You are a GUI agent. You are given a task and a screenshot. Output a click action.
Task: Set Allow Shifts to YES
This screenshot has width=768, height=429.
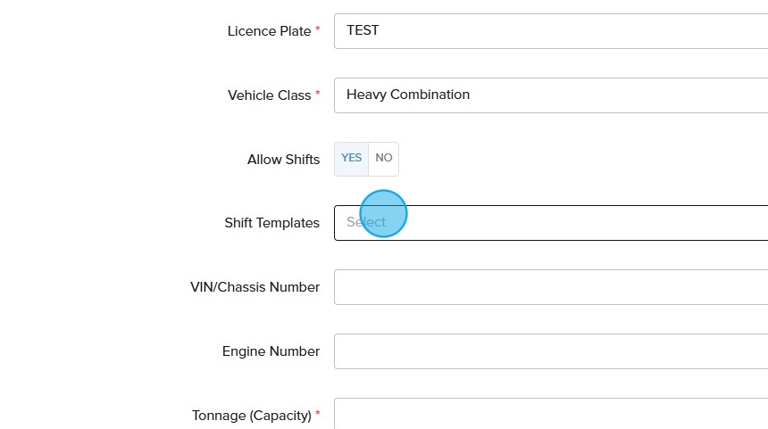click(352, 159)
